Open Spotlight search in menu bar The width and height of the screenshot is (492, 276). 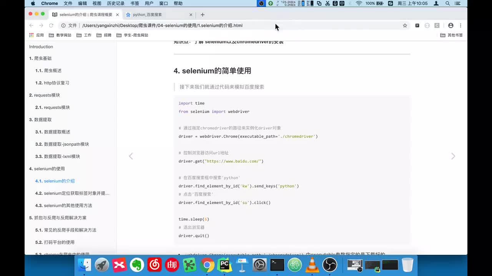(448, 3)
